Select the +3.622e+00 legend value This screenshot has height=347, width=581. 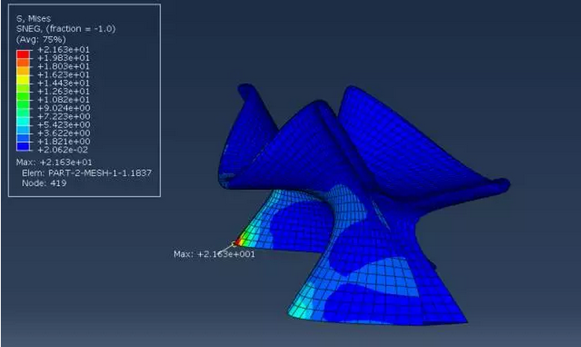pos(64,133)
